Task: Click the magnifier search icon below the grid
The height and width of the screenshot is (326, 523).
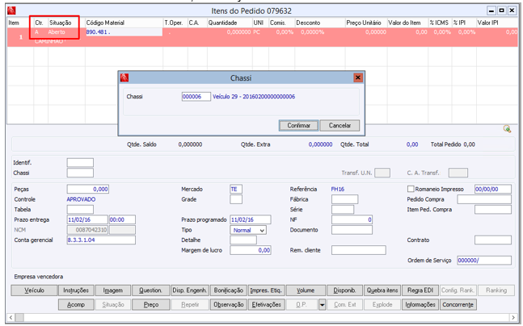Action: click(507, 129)
